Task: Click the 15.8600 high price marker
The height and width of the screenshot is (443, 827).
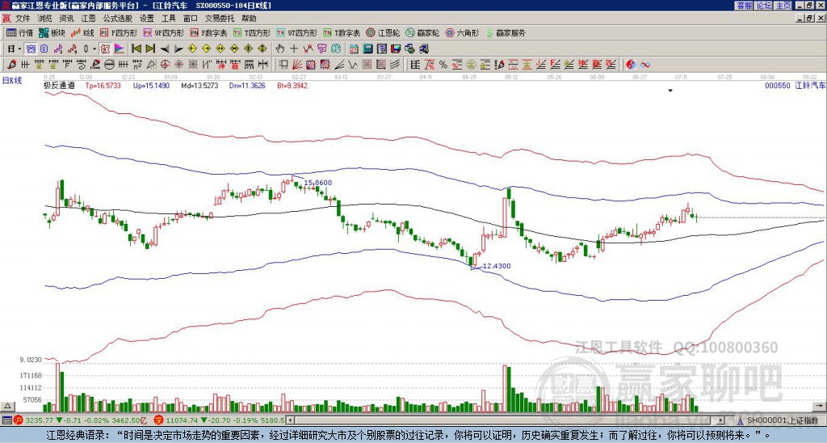Action: coord(318,183)
